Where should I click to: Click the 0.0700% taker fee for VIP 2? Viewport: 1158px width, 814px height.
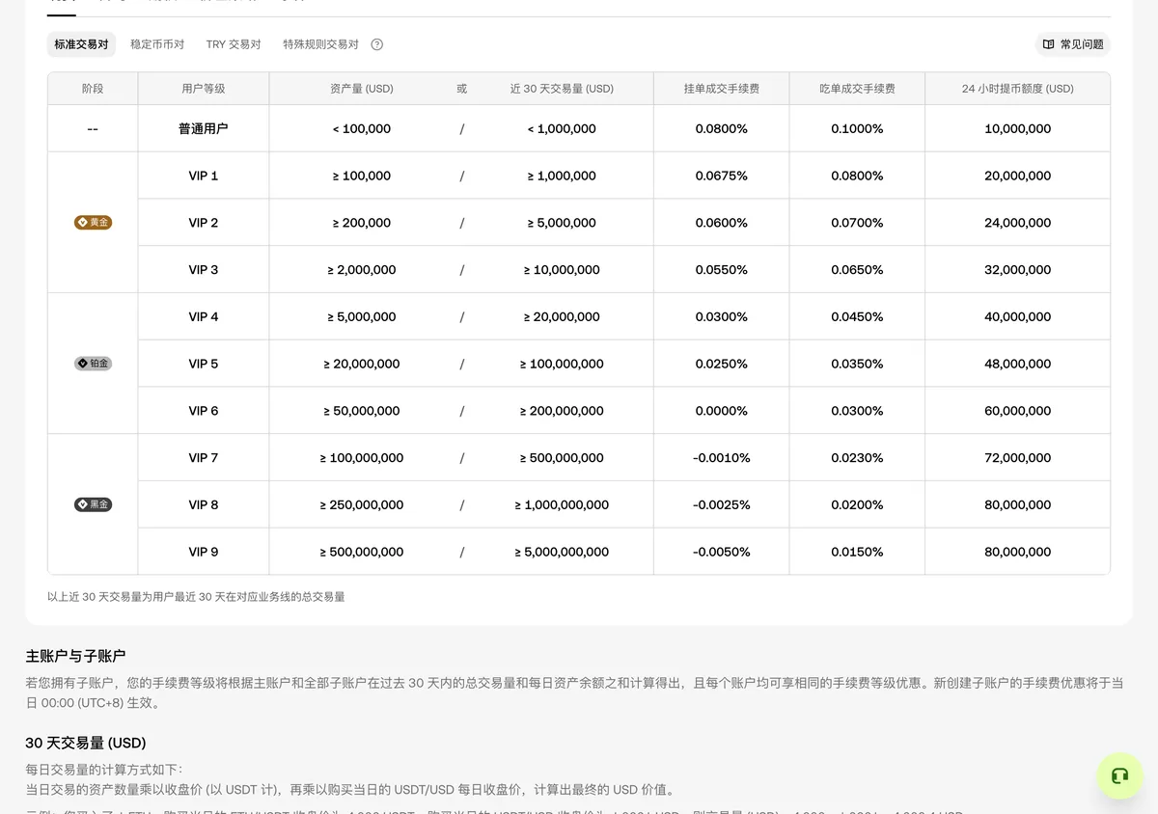pos(857,223)
